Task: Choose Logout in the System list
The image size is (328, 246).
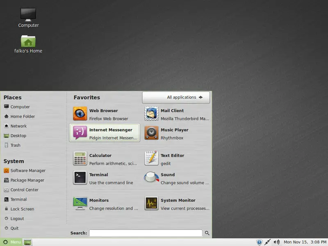Action: point(14,219)
